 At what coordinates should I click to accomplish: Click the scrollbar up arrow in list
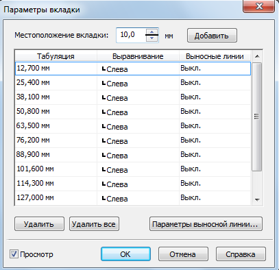tap(257, 56)
